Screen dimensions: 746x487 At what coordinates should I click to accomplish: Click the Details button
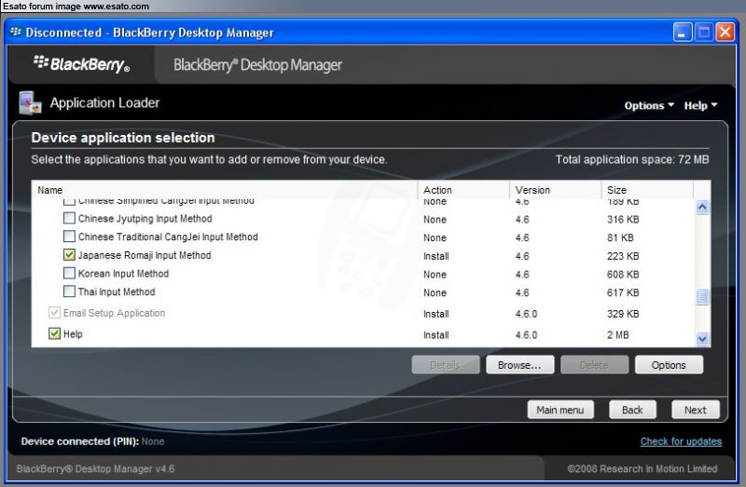(x=446, y=365)
